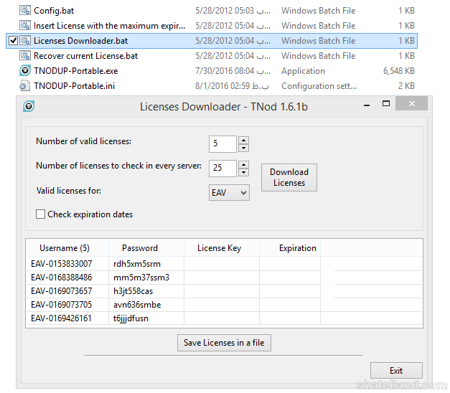450x393 pixels.
Task: Click the 8/1/2016 02:59 date entry
Action: click(232, 86)
